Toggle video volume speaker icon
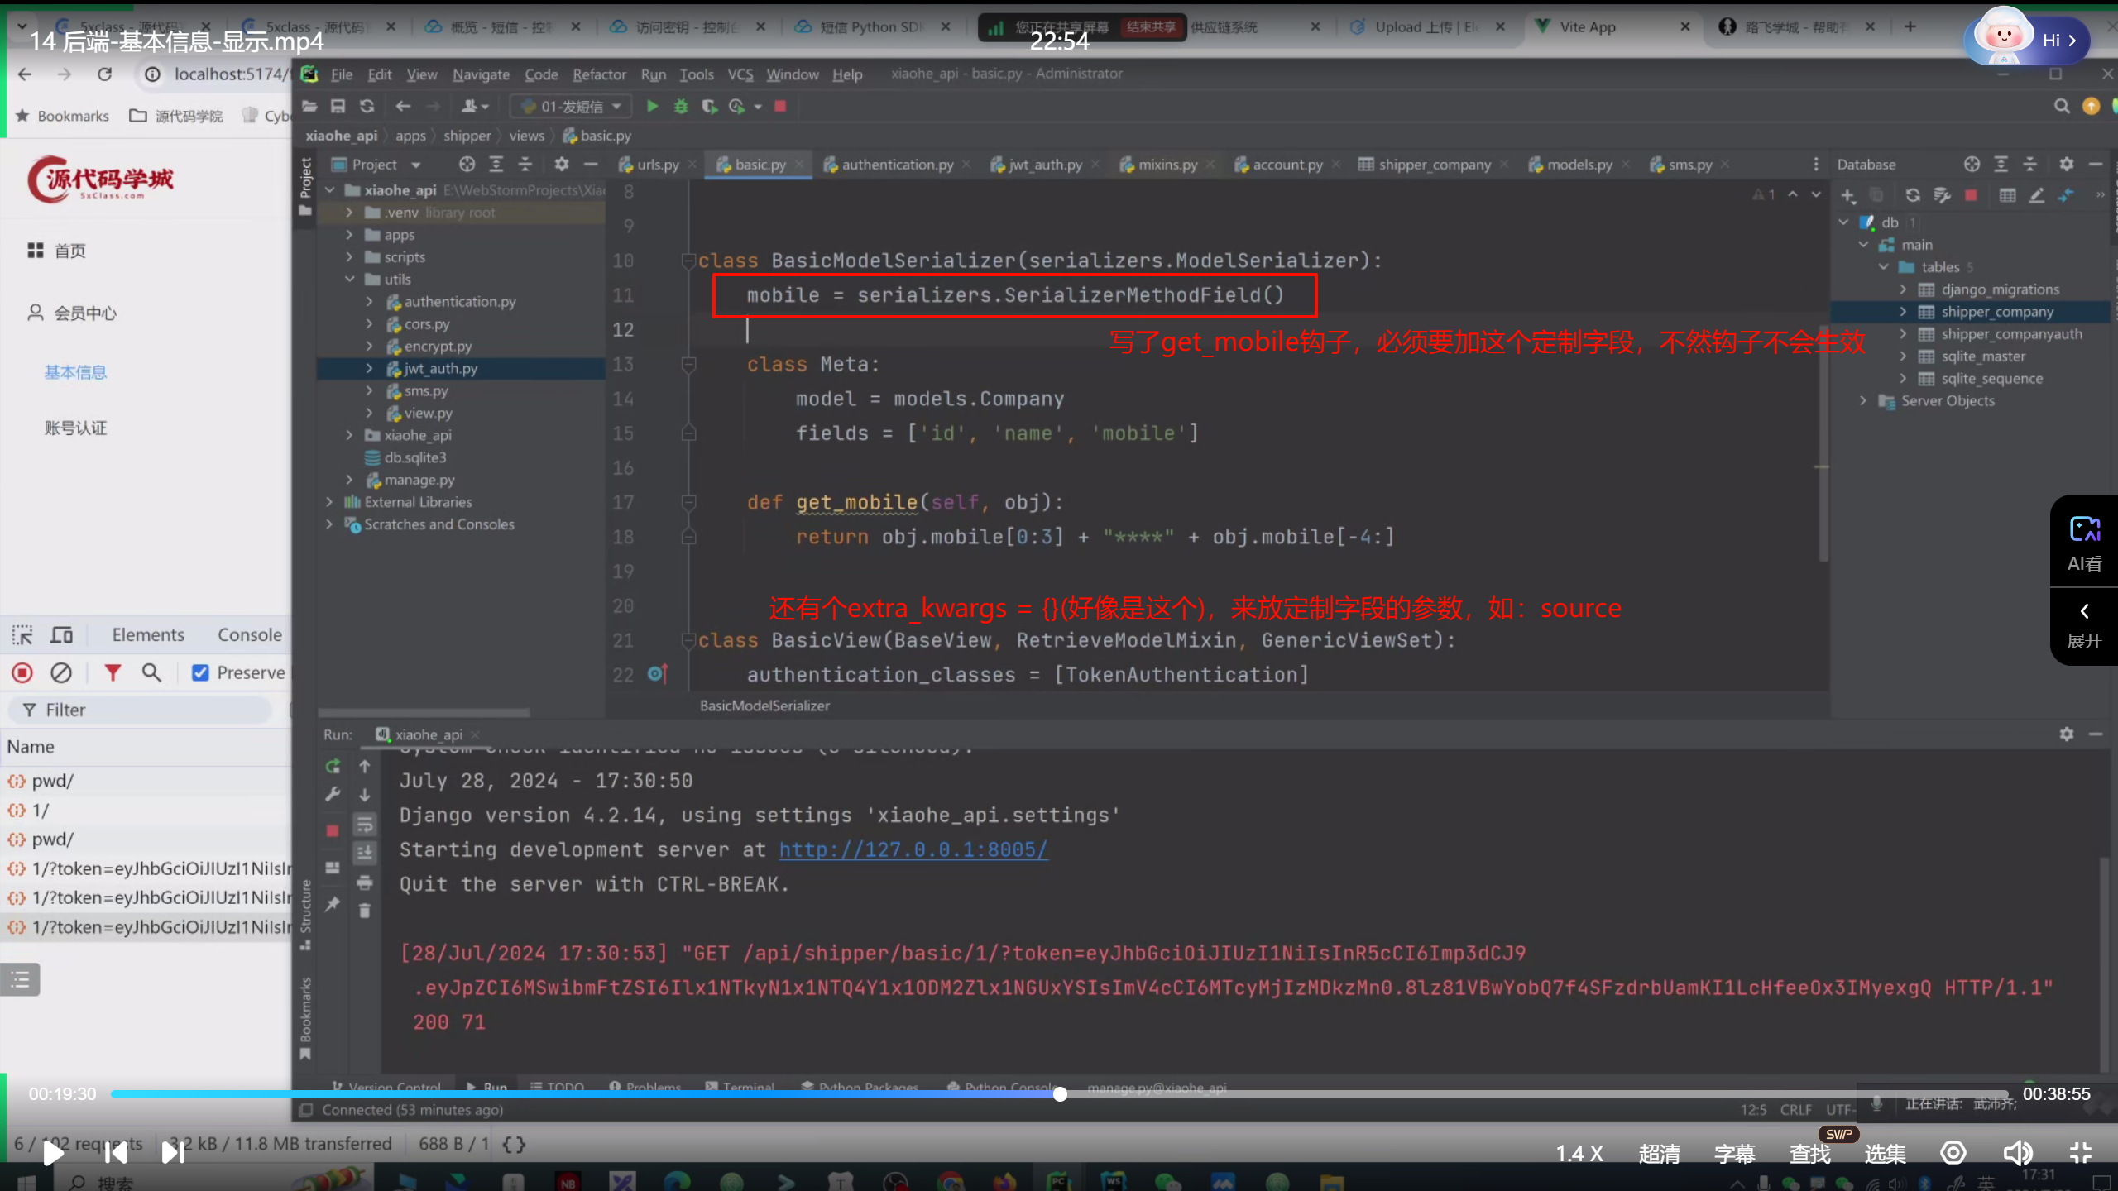Image resolution: width=2118 pixels, height=1191 pixels. [x=2017, y=1152]
